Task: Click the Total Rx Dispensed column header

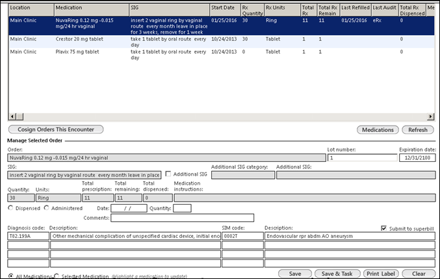Action: tap(412, 10)
